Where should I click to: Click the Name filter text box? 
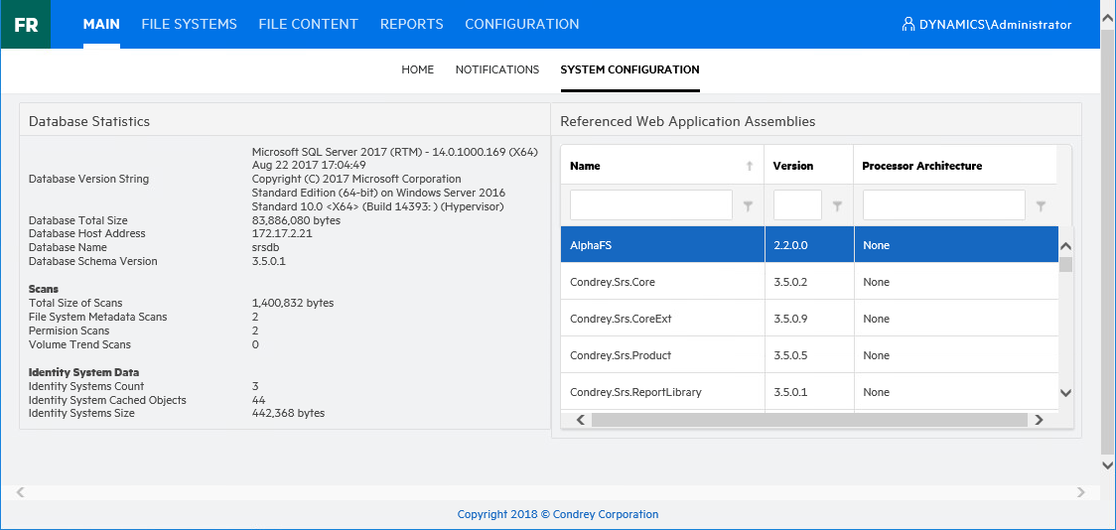(650, 205)
